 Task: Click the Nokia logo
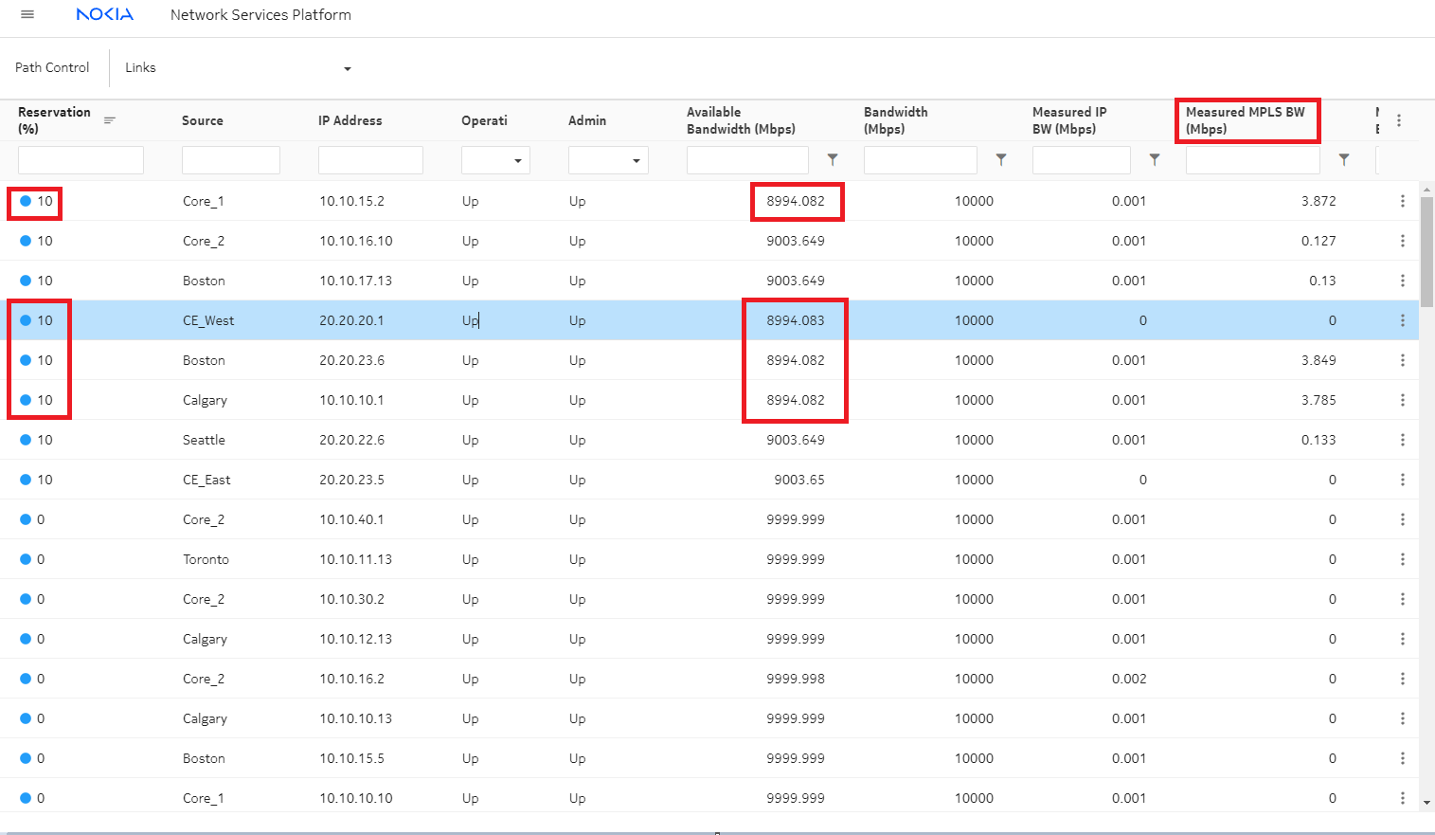tap(104, 14)
